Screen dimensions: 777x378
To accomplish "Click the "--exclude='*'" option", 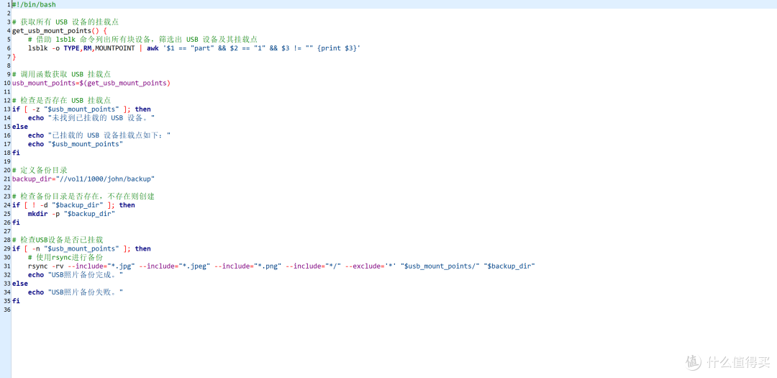I will point(371,266).
